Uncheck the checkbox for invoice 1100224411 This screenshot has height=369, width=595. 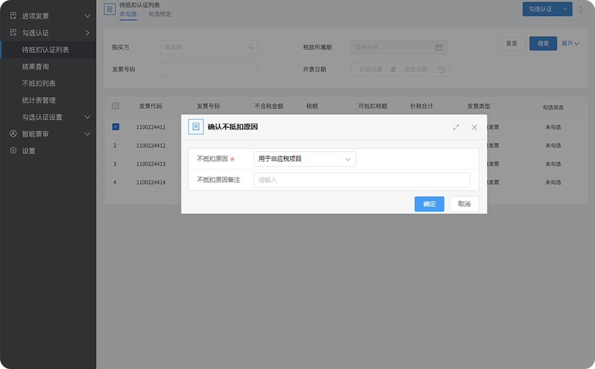(115, 127)
